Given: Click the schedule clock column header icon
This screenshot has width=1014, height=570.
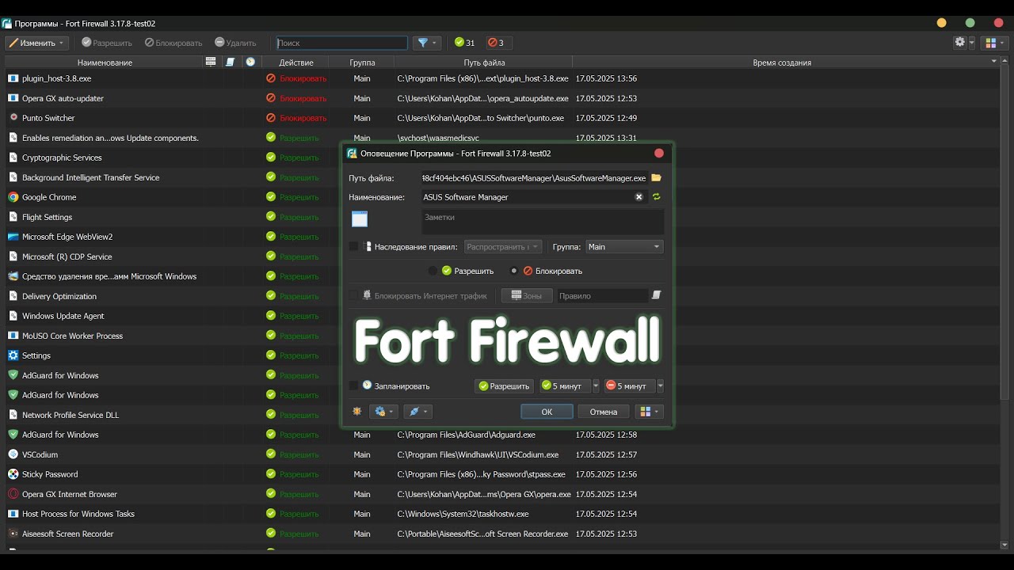Looking at the screenshot, I should 250,62.
